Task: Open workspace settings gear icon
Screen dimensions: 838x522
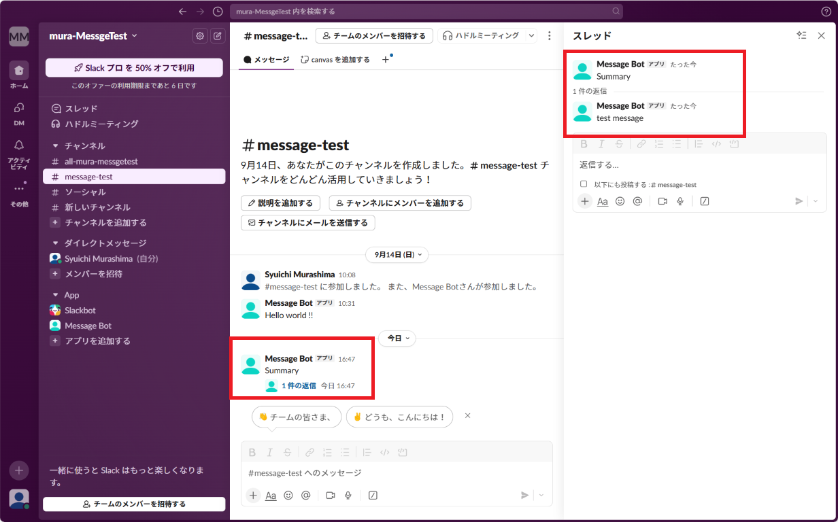Action: [x=200, y=36]
